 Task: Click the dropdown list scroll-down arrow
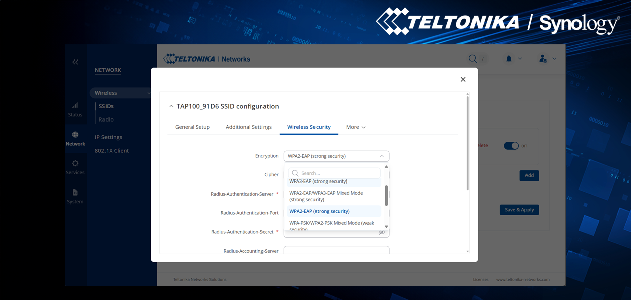click(386, 227)
